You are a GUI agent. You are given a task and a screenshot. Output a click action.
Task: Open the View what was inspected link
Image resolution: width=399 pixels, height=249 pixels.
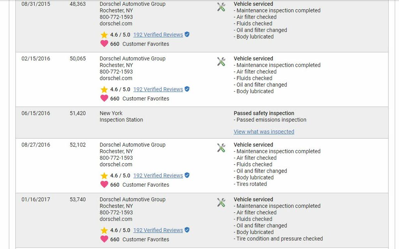264,132
